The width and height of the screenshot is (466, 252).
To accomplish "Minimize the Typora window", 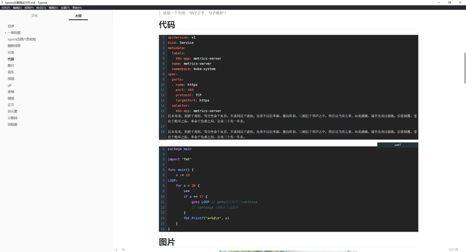I will 439,3.
